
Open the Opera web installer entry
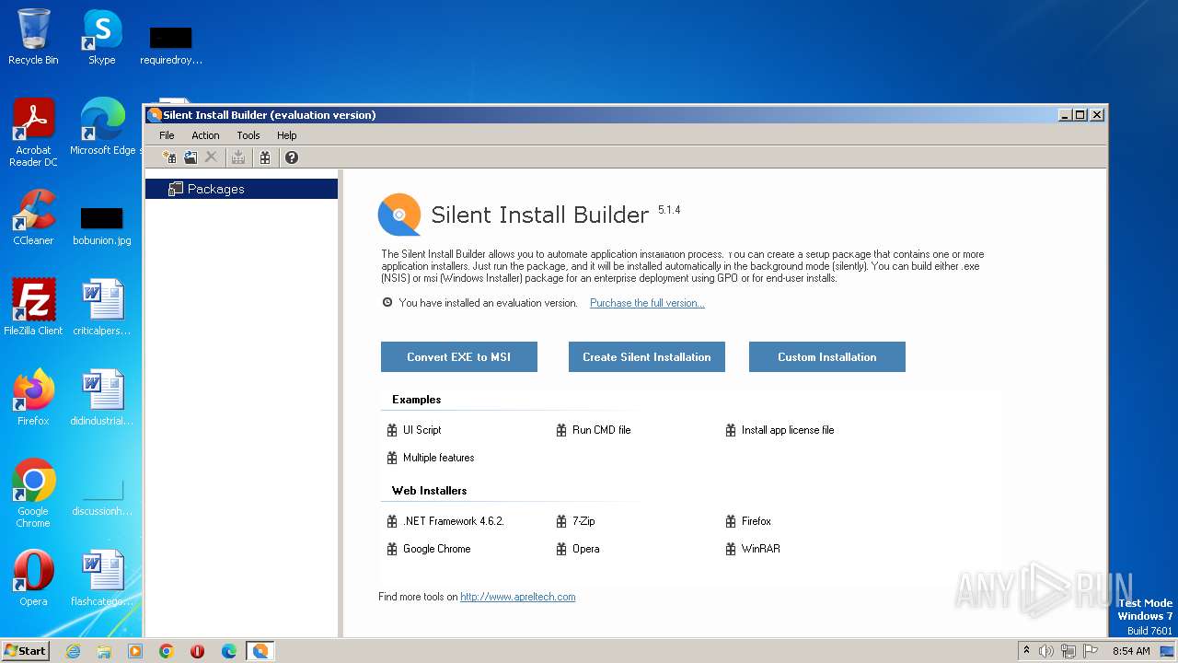586,549
